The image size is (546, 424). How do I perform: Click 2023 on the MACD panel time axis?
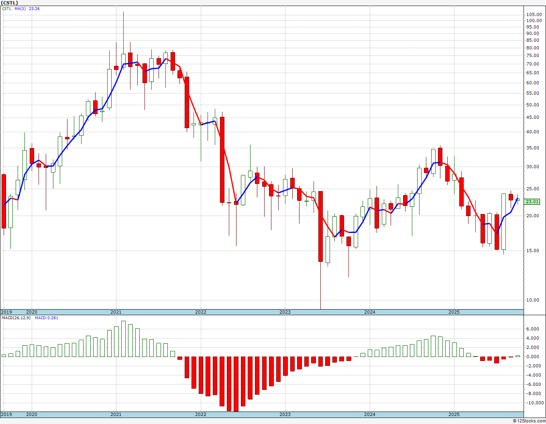coord(285,414)
